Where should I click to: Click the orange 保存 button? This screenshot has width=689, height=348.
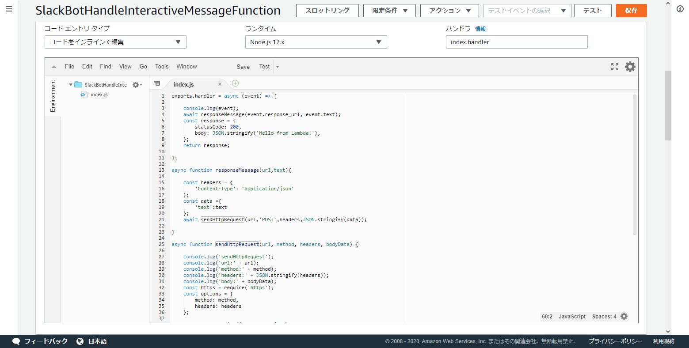tap(631, 11)
